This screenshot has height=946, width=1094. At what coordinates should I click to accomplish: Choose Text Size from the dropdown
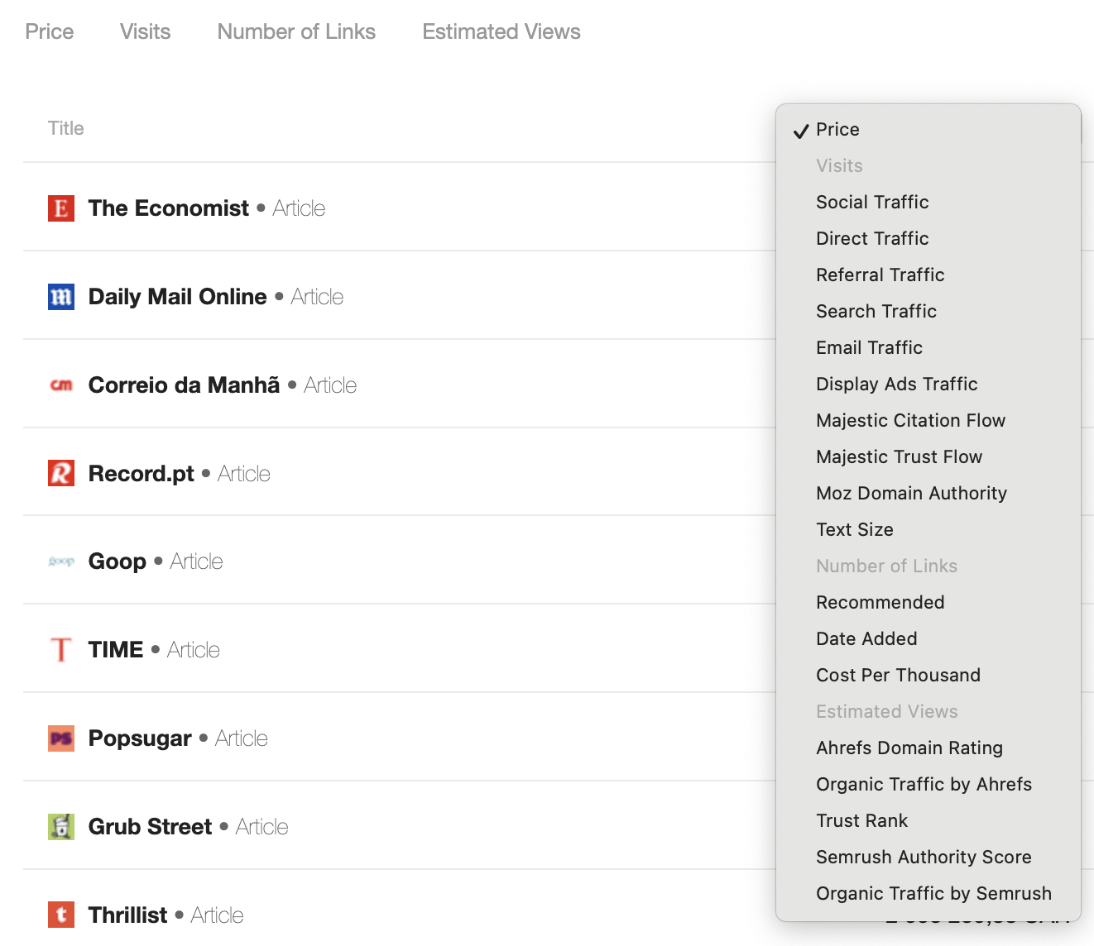(928, 529)
